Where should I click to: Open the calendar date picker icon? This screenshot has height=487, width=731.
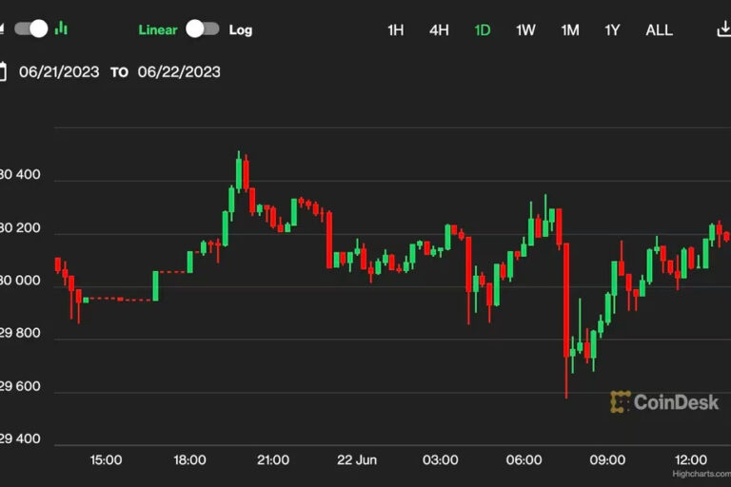(x=3, y=71)
